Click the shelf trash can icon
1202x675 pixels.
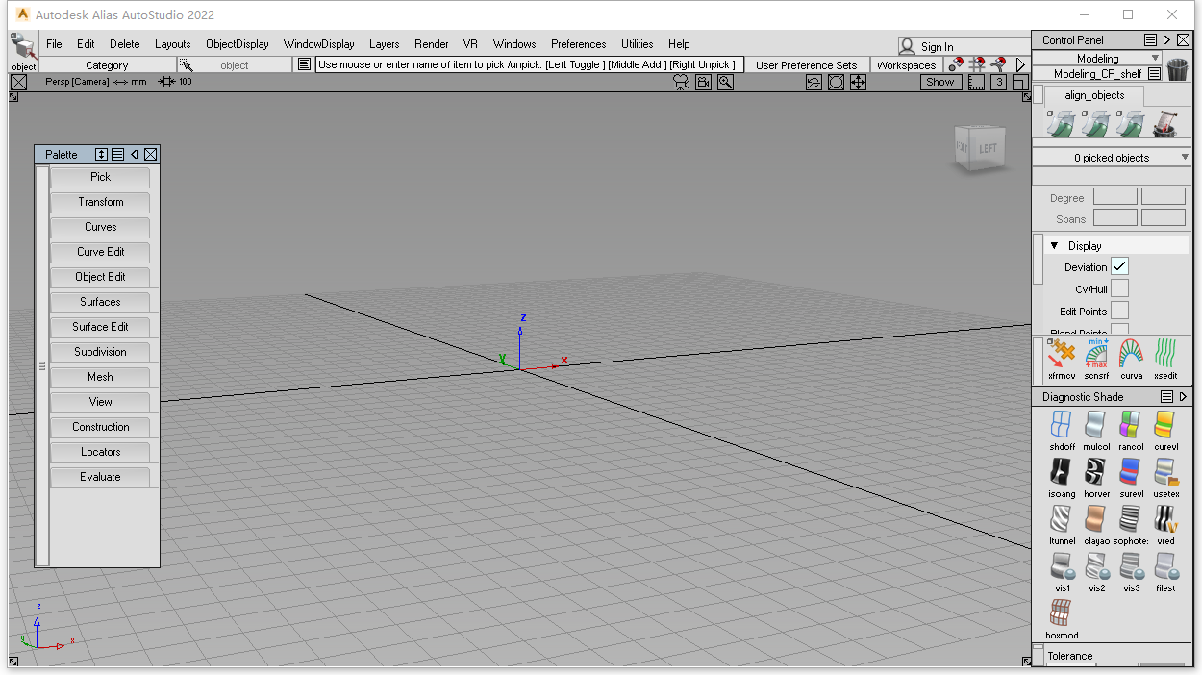[1177, 70]
